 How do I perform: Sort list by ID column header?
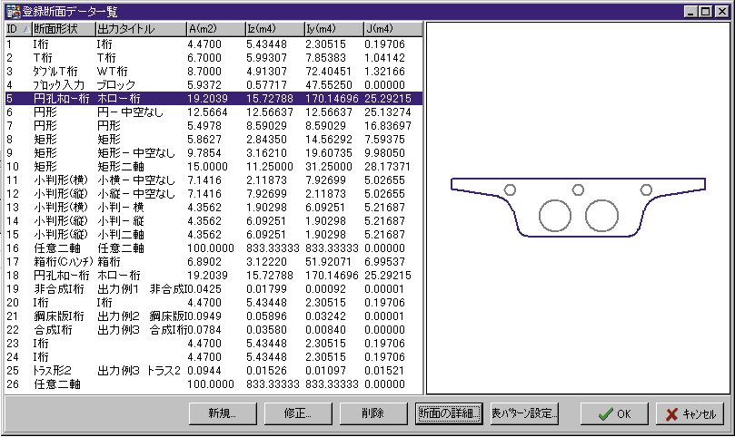click(x=15, y=30)
